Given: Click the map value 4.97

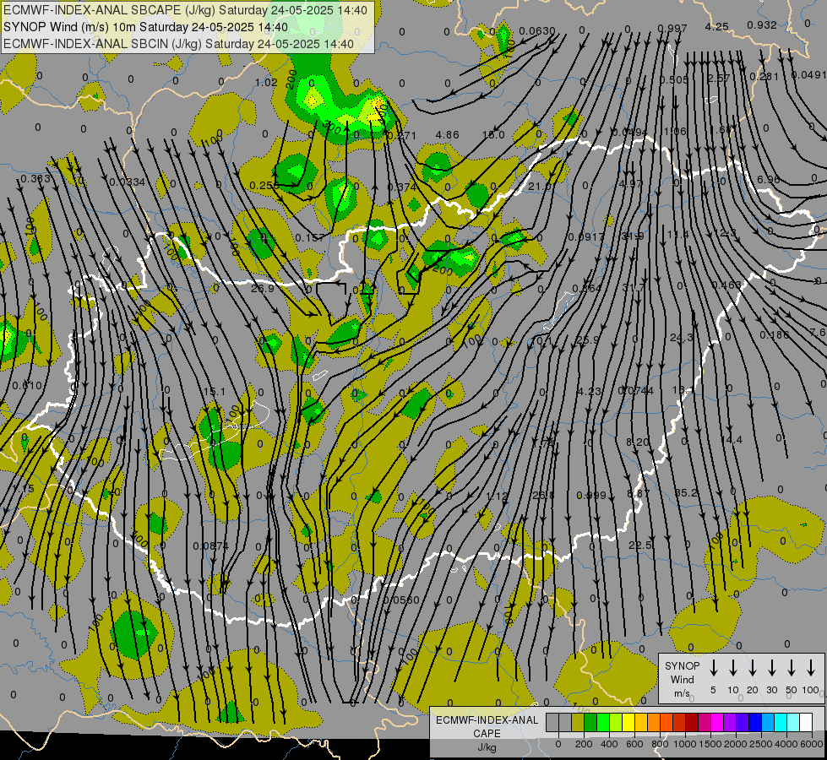Looking at the screenshot, I should click(x=631, y=183).
